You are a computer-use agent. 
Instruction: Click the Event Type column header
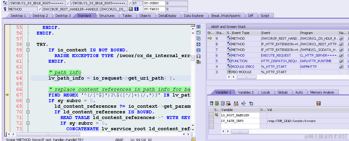pyautogui.click(x=246, y=33)
